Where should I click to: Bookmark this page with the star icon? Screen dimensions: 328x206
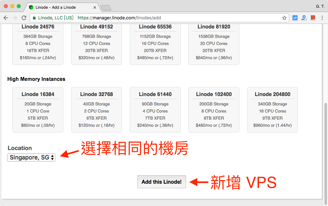[284, 18]
